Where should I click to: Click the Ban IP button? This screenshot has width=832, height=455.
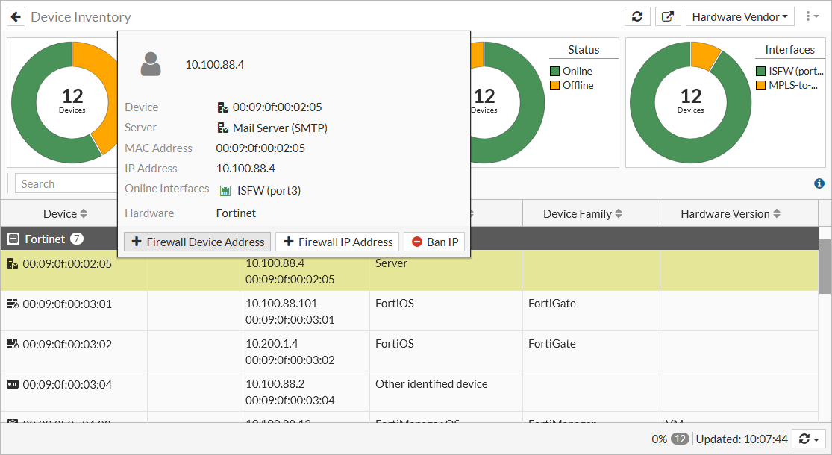(x=434, y=242)
